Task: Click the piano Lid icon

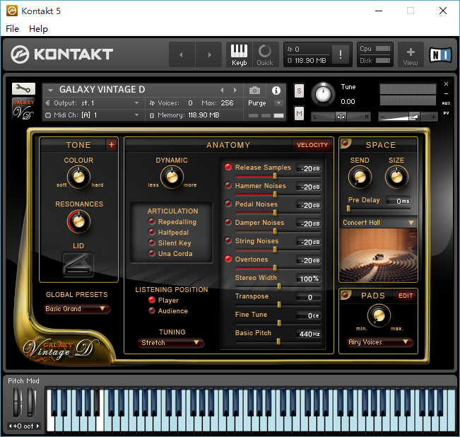Action: (78, 264)
